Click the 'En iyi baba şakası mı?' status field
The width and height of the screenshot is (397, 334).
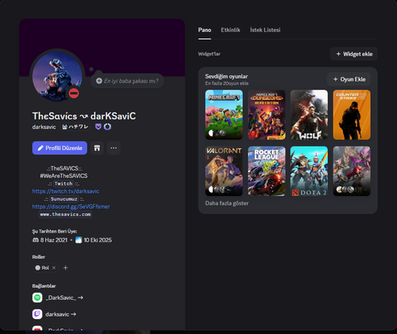click(x=127, y=81)
